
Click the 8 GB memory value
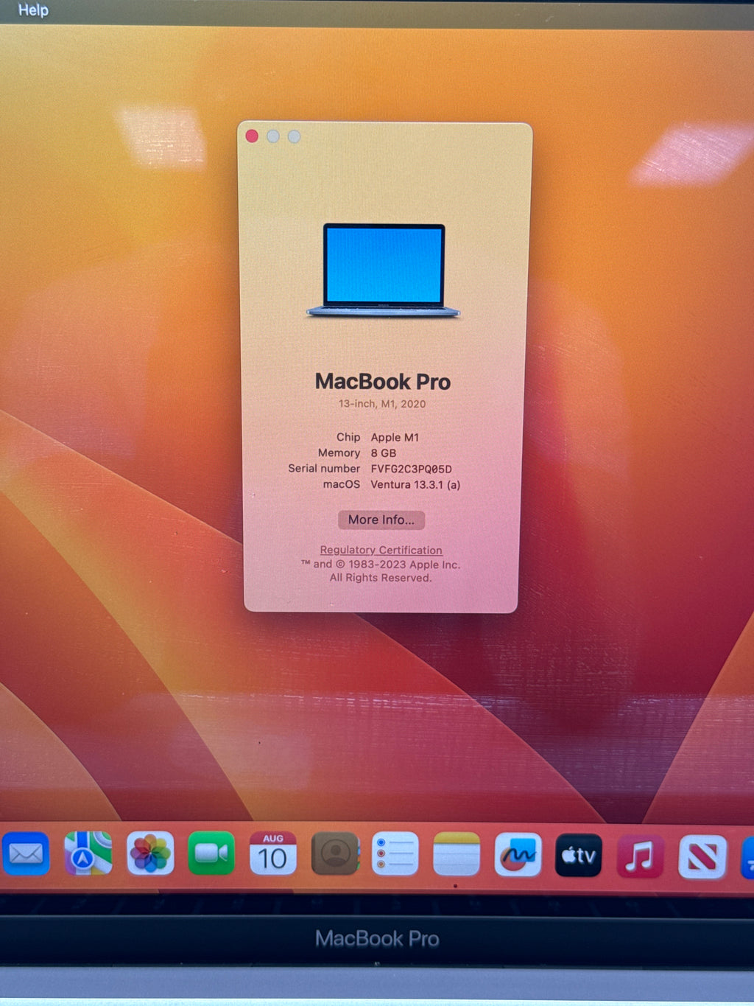pyautogui.click(x=383, y=453)
